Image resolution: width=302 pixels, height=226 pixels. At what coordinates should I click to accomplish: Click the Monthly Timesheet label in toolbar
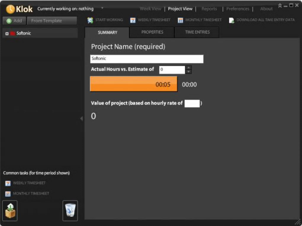click(203, 20)
